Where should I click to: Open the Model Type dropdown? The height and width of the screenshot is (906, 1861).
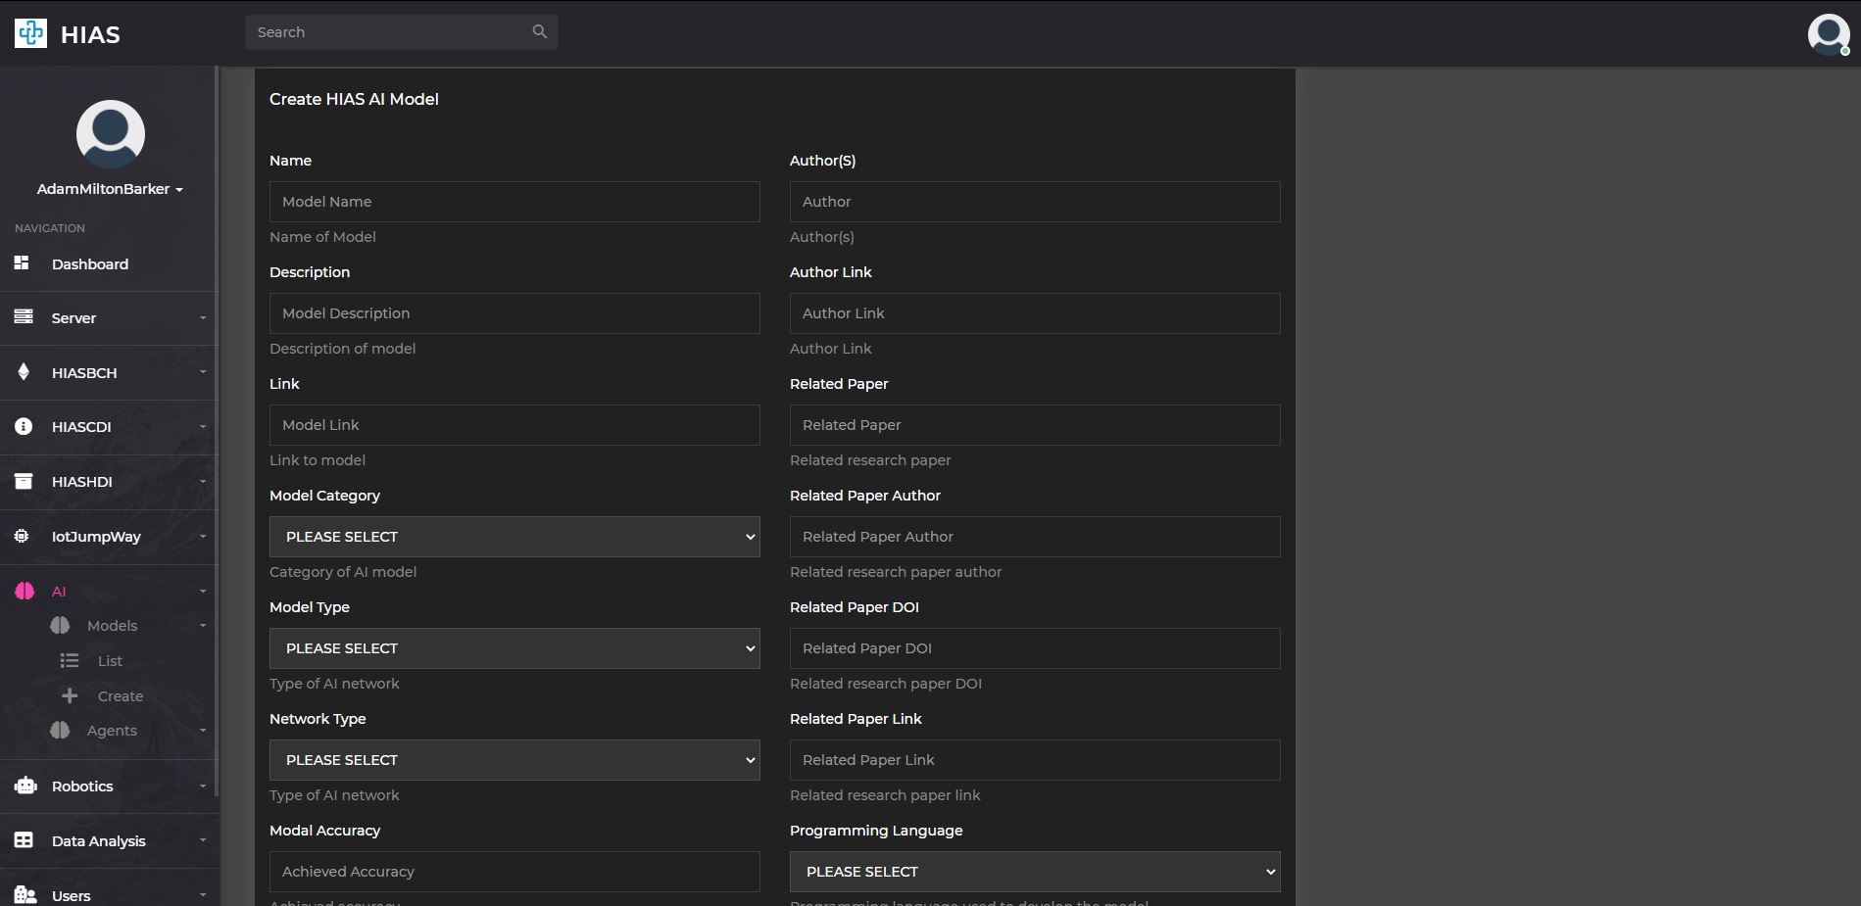click(514, 648)
